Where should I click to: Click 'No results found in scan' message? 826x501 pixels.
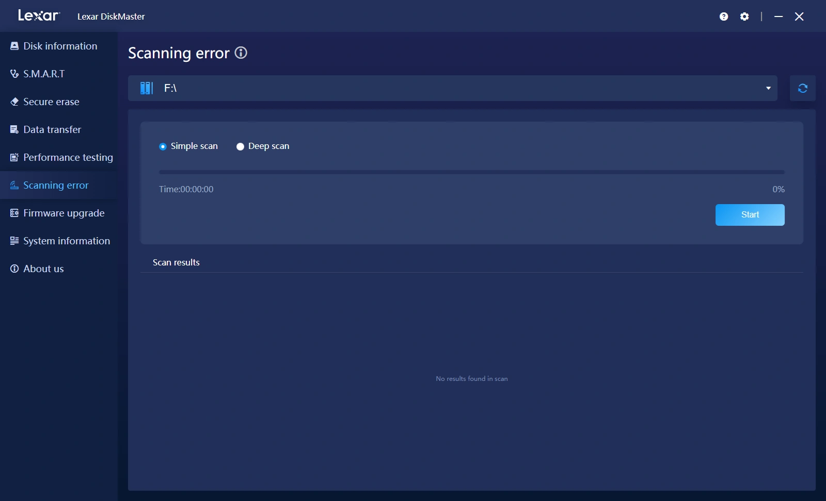pyautogui.click(x=472, y=378)
